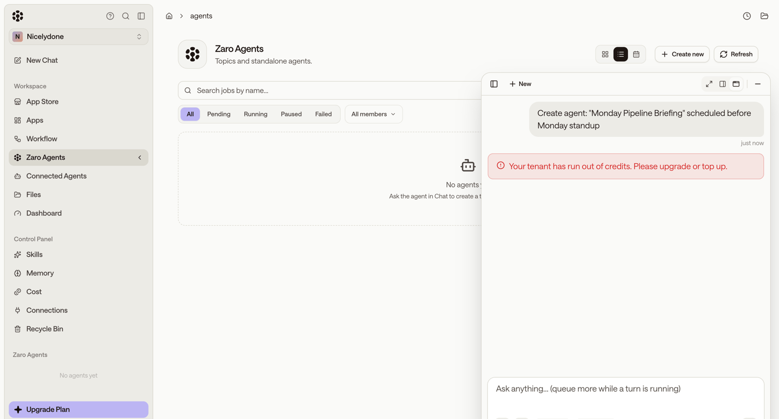Open Memory settings
The width and height of the screenshot is (779, 419).
point(78,273)
